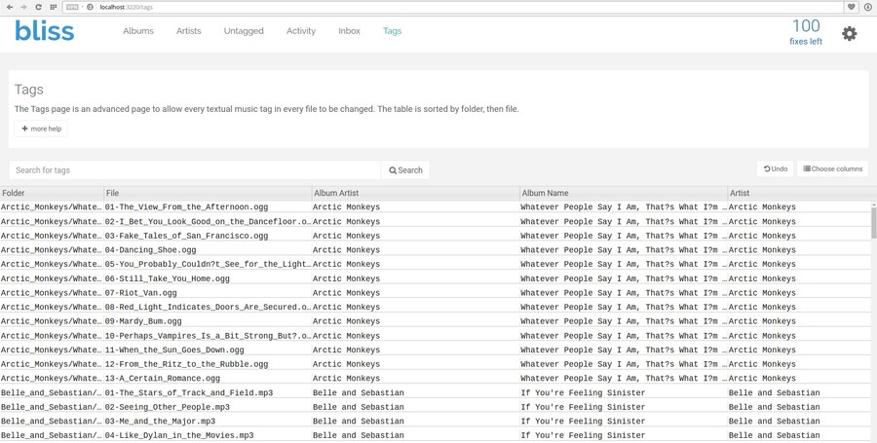This screenshot has height=443, width=877.
Task: Edit Album Artist cell for 02-Seeing_Other_People.mp3 row
Action: tap(415, 407)
